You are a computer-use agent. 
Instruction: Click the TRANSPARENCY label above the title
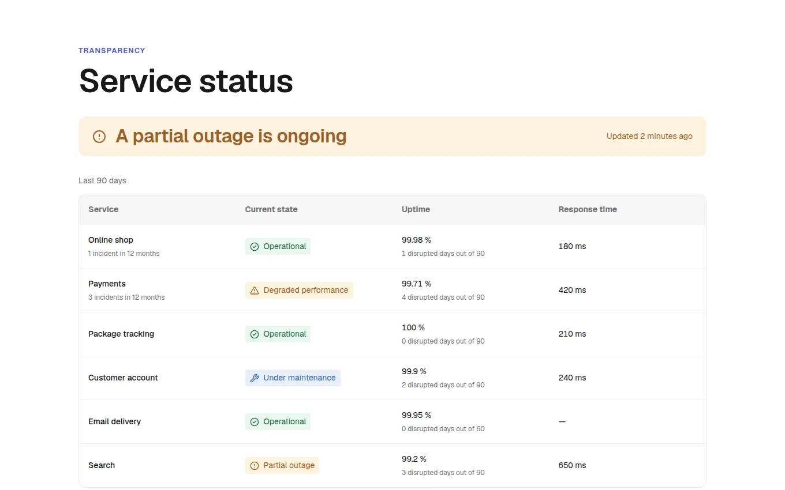click(x=112, y=51)
